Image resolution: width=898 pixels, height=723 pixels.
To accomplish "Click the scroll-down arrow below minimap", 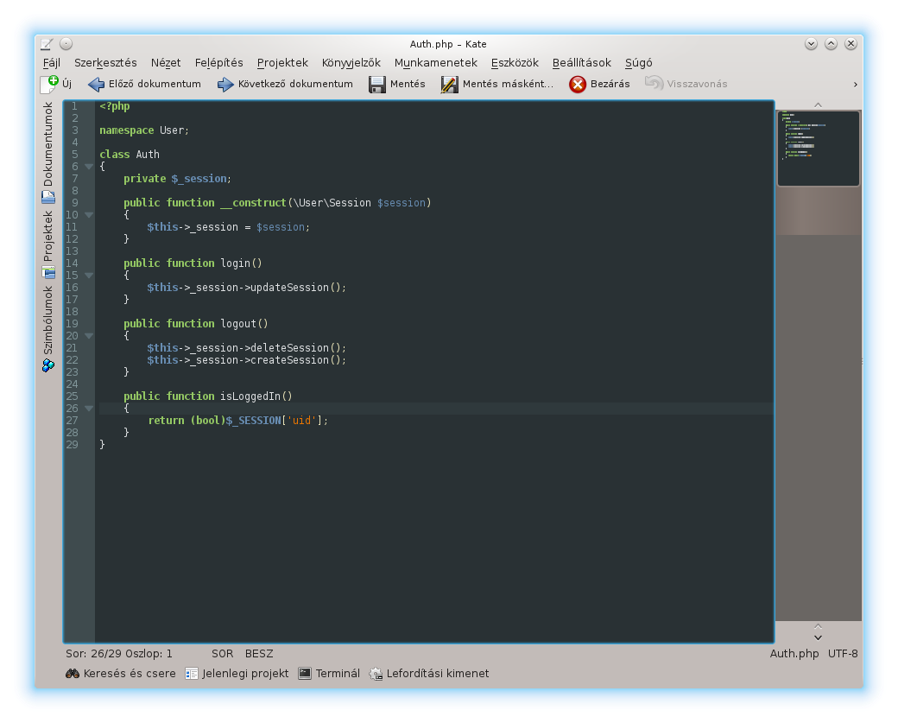I will point(818,637).
